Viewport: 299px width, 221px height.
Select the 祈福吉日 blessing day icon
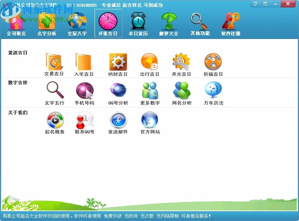[x=213, y=62]
